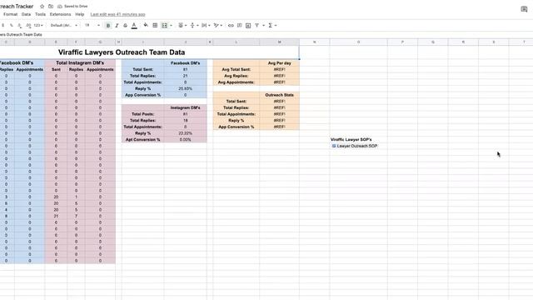Insert a comment from the toolbar
The image size is (533, 300).
pos(239,26)
